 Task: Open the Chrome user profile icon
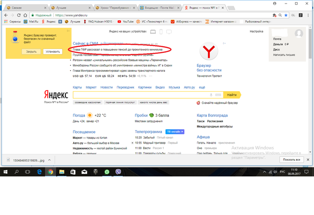275,4
